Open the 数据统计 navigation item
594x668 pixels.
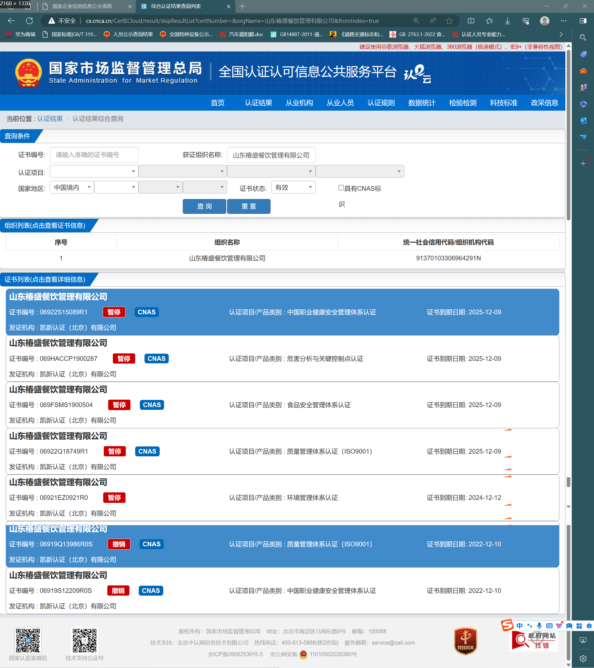pos(422,103)
